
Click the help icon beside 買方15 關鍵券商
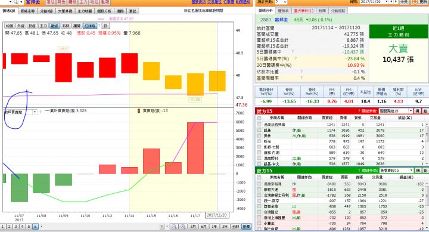359,111
